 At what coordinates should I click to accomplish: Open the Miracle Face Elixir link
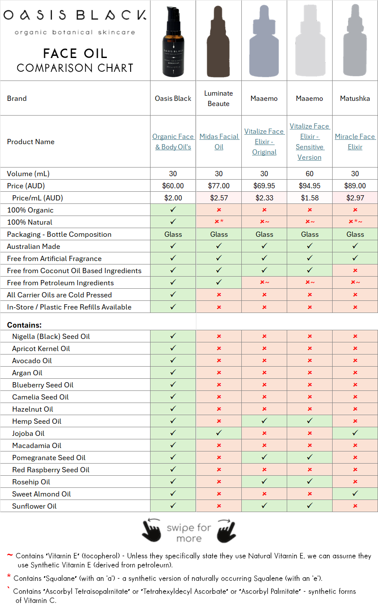tap(355, 142)
